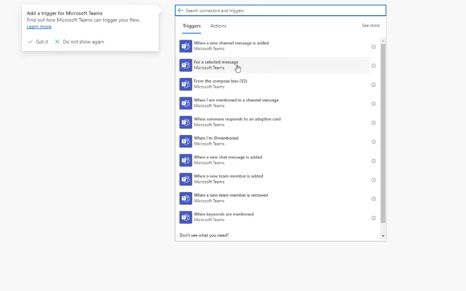Click the scroll up arrow of trigger list
The width and height of the screenshot is (466, 291).
(x=383, y=41)
